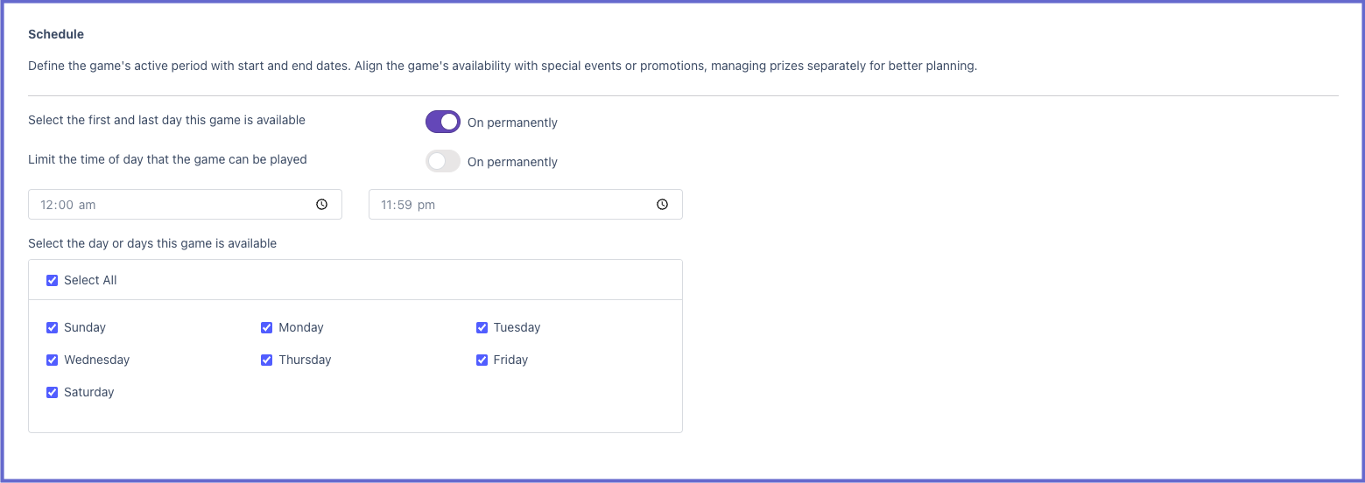Click the clock icon in end time field
This screenshot has width=1365, height=483.
(x=663, y=205)
